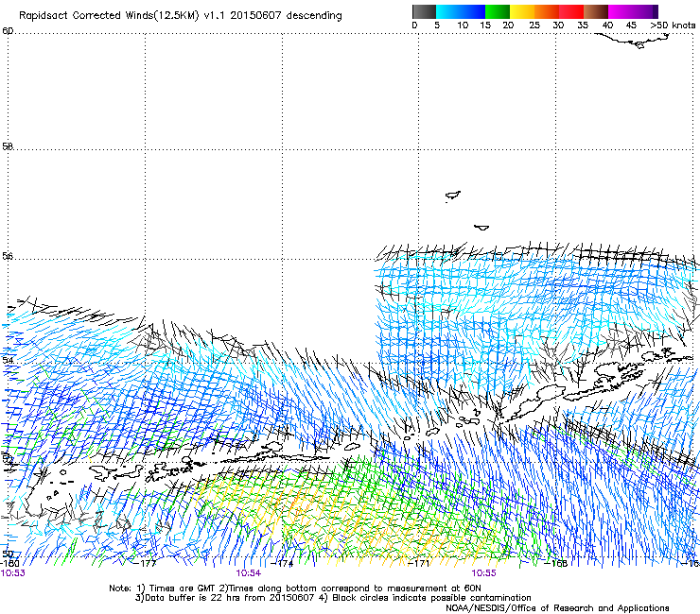Click the '>50 knots' legend label
Screen dimensions: 700x614
tap(673, 26)
